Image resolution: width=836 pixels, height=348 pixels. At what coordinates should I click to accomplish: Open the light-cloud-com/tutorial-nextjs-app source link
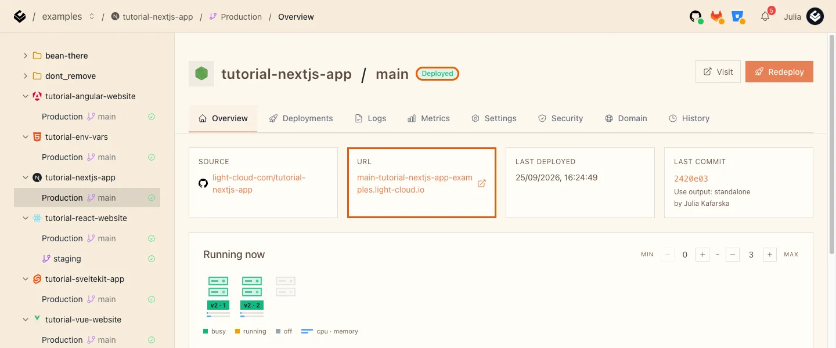click(258, 183)
